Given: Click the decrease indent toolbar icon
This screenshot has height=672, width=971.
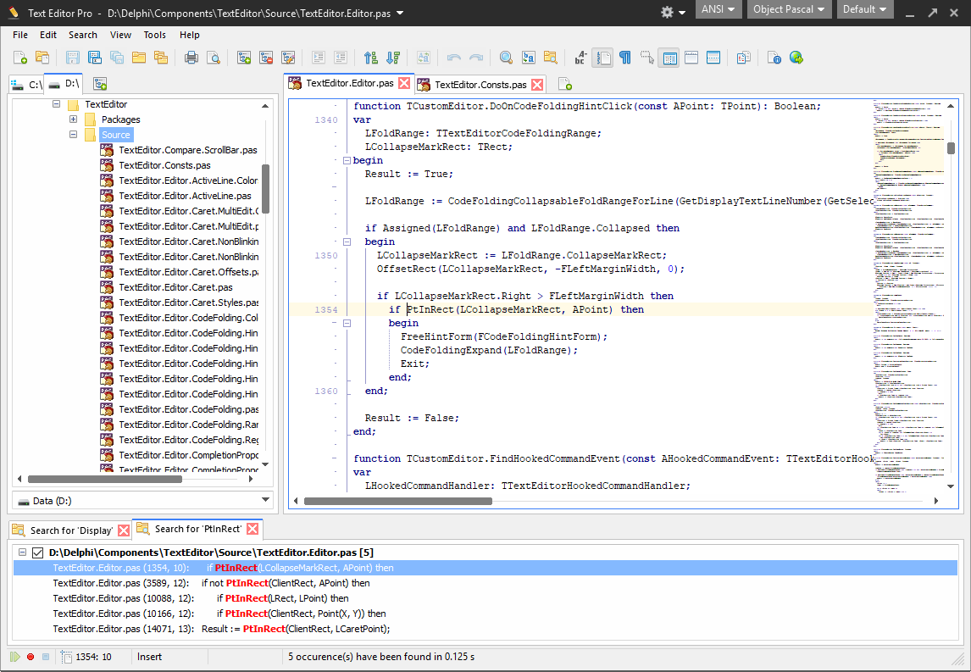Looking at the screenshot, I should [x=341, y=58].
